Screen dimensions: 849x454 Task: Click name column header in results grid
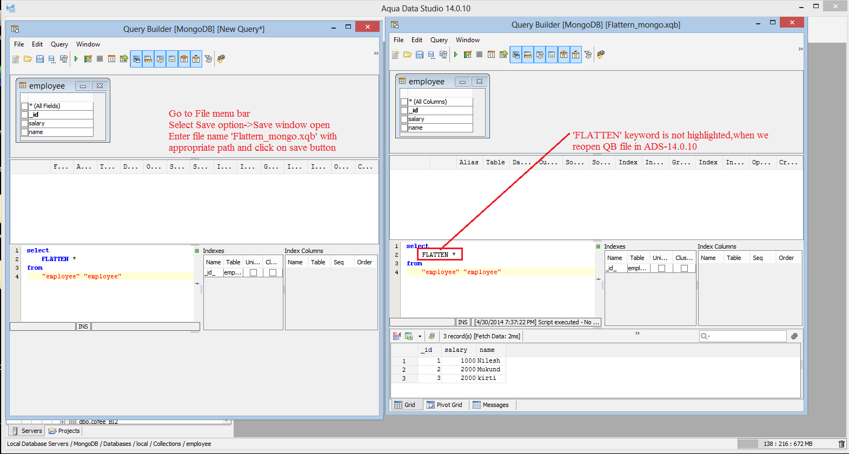click(490, 350)
